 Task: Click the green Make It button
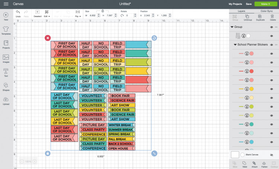pos(266,4)
